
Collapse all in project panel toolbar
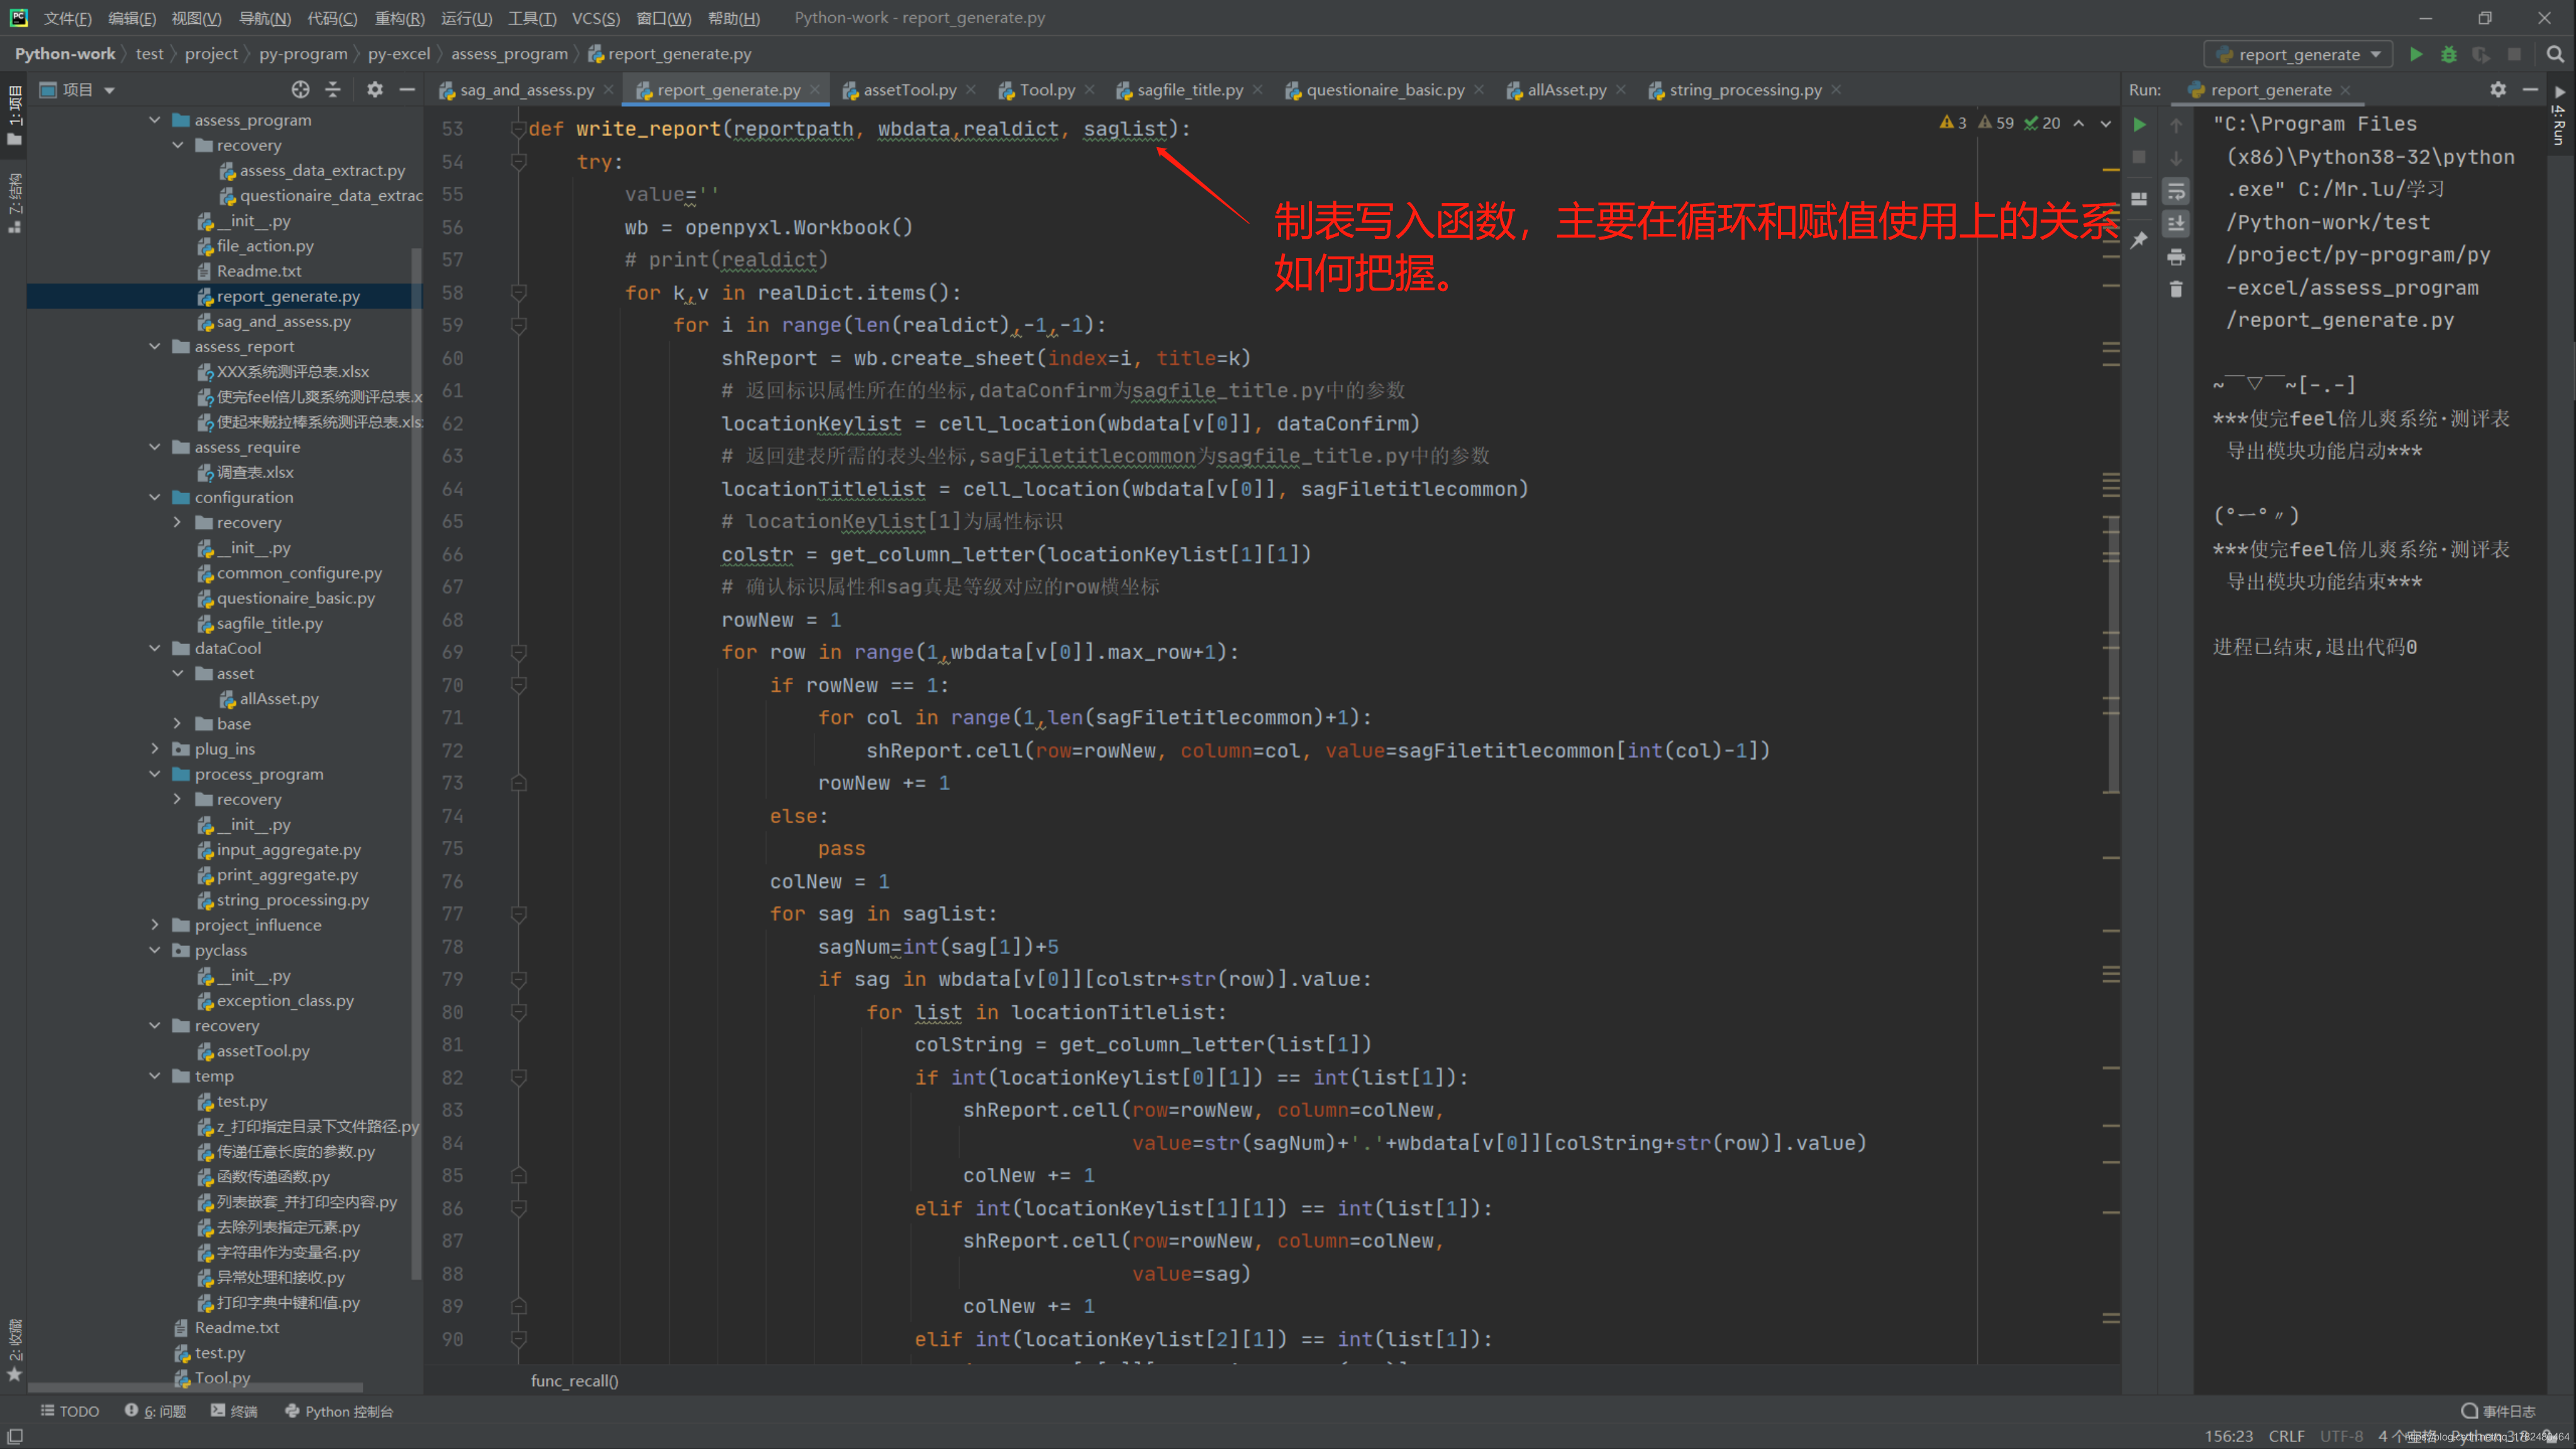point(333,90)
